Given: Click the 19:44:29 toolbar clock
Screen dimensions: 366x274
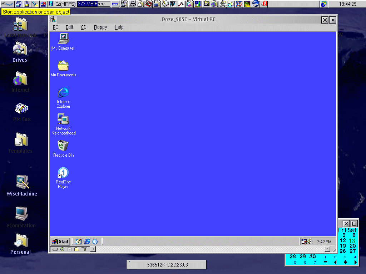Looking at the screenshot, I should [347, 4].
